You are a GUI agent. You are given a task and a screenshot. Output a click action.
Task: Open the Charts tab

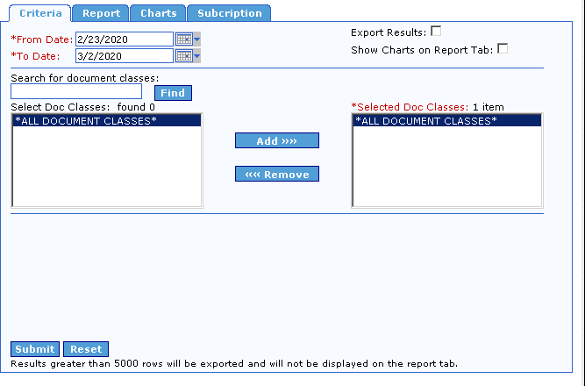click(x=158, y=13)
